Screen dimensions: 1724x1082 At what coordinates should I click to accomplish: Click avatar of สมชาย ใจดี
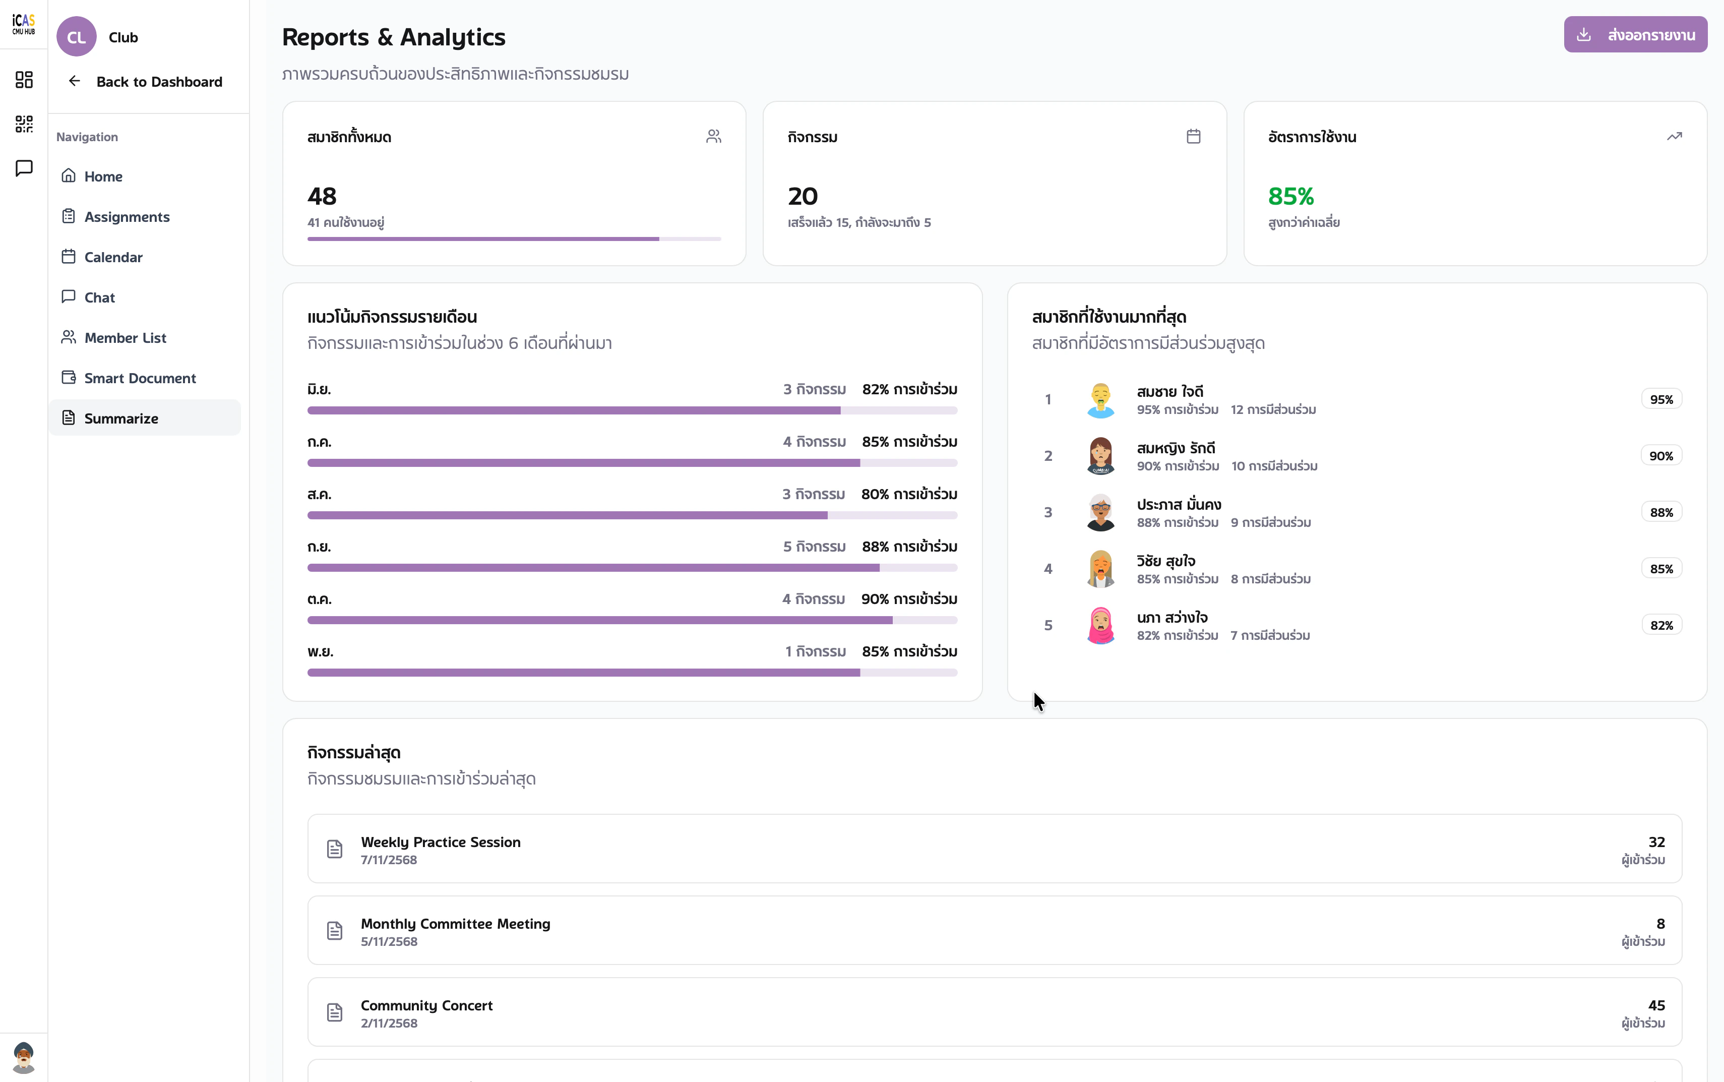click(1100, 399)
